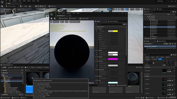Click Perspective button in material preview viewport
The width and height of the screenshot is (177, 99).
56,22
